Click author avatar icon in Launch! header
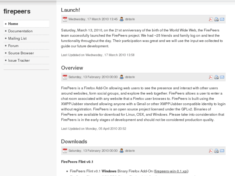 click(122, 19)
